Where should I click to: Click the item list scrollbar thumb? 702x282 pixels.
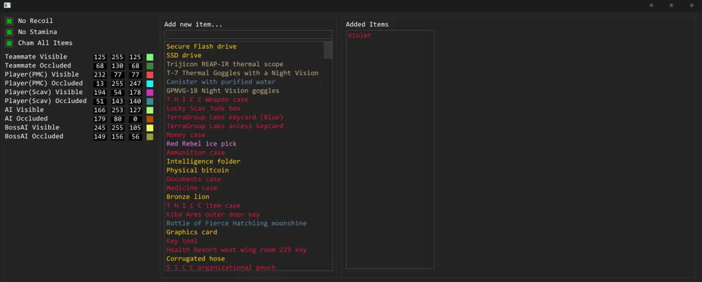(x=327, y=50)
